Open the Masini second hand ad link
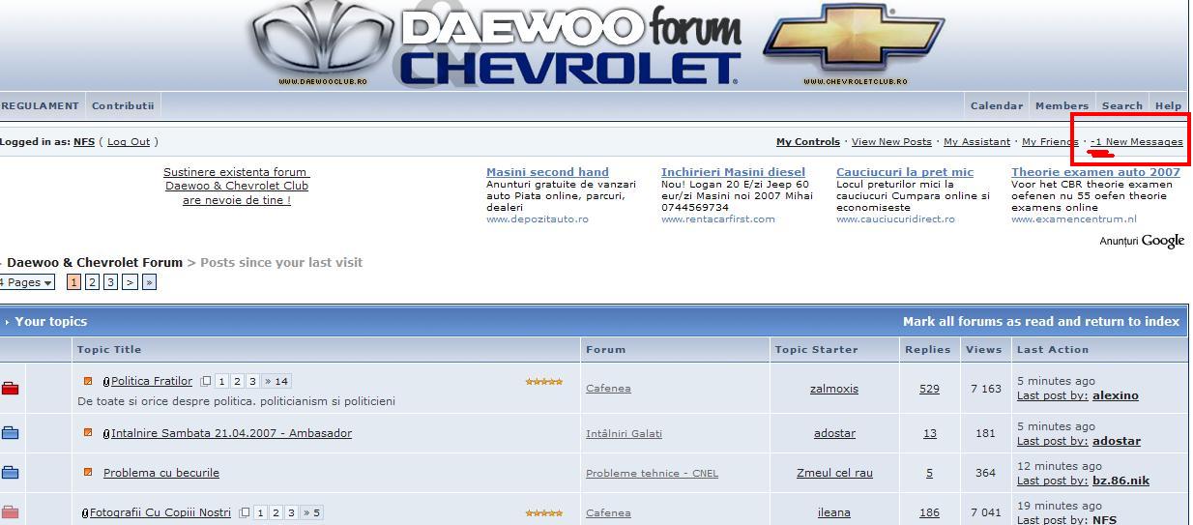This screenshot has height=525, width=1193. point(547,172)
